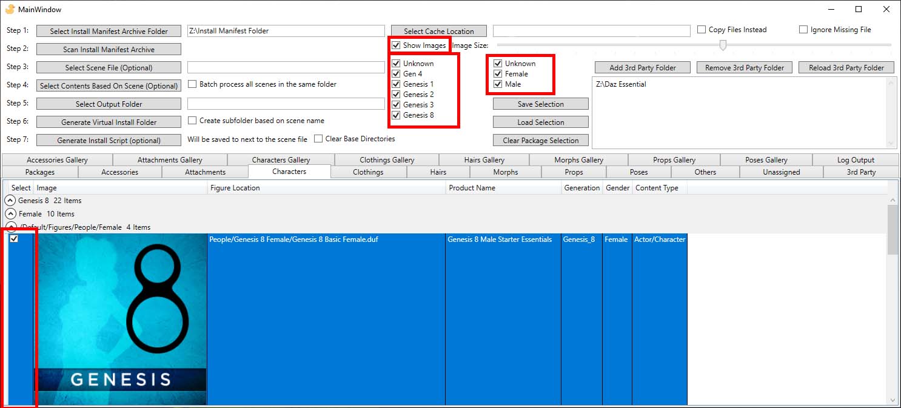The height and width of the screenshot is (408, 901).
Task: Sort by Generation column header
Action: coord(582,188)
